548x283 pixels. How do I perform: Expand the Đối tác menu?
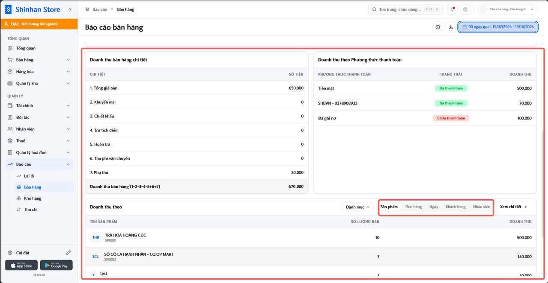point(39,117)
